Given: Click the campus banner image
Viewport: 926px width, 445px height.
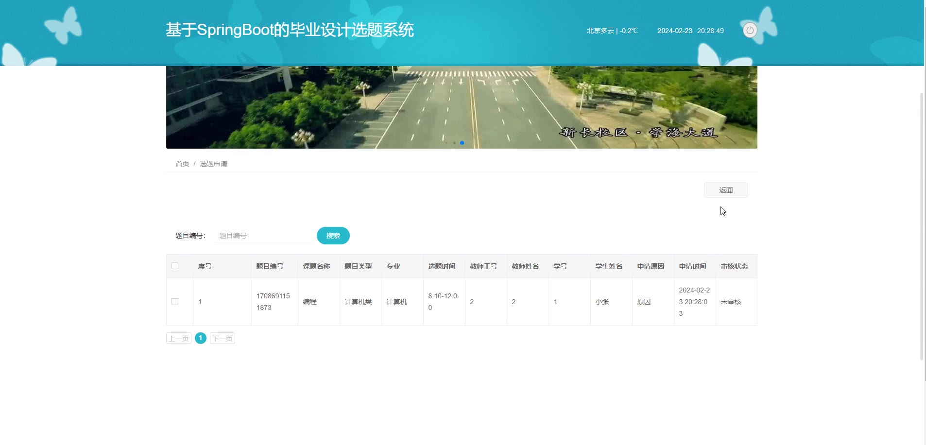Looking at the screenshot, I should [x=462, y=107].
